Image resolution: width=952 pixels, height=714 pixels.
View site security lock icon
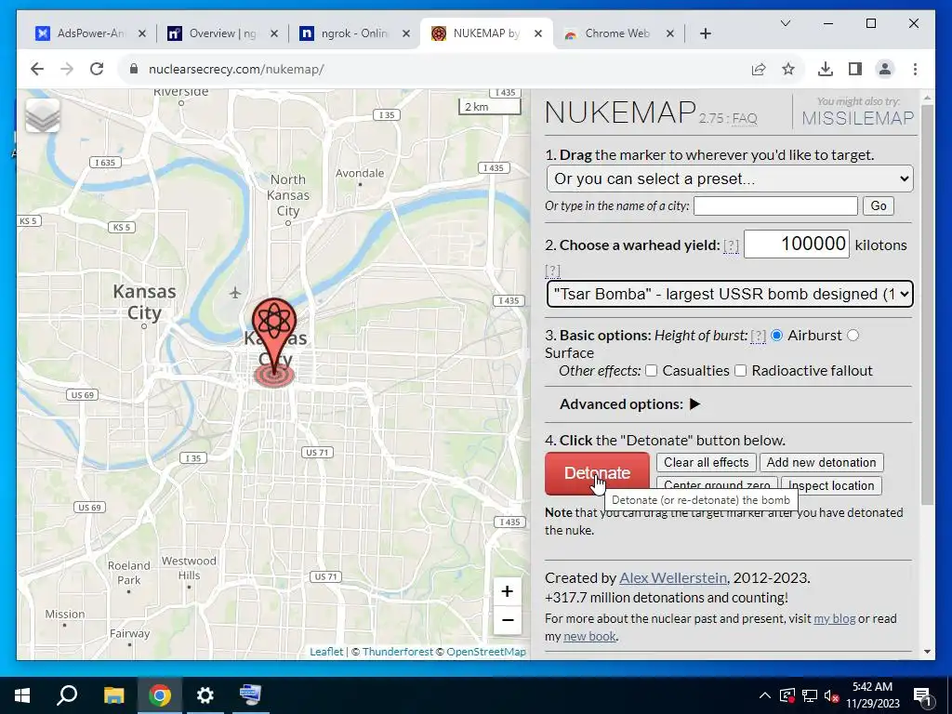coord(134,69)
